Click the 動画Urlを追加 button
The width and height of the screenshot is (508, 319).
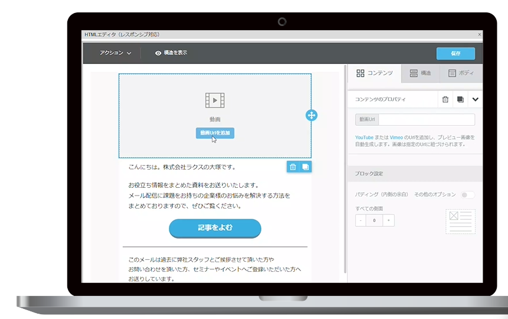(x=215, y=133)
